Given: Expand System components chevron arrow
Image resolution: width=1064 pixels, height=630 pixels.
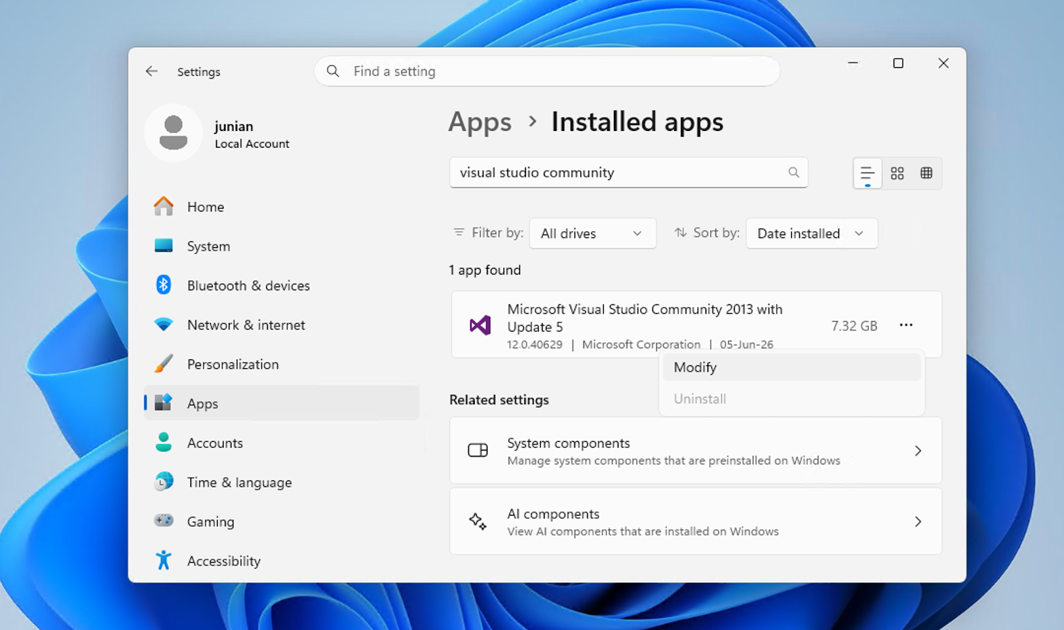Looking at the screenshot, I should point(918,451).
